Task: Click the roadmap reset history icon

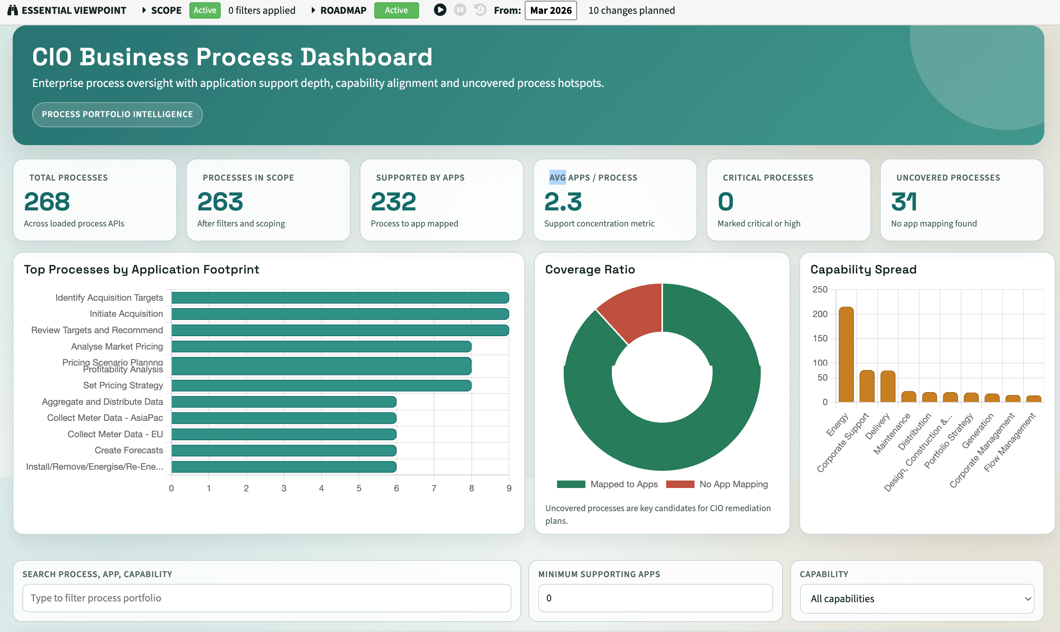Action: [x=480, y=10]
